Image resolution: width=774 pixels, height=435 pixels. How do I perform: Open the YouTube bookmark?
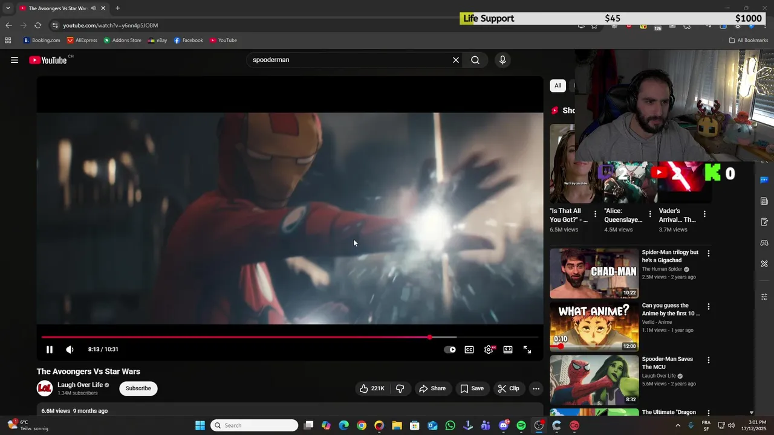(223, 40)
